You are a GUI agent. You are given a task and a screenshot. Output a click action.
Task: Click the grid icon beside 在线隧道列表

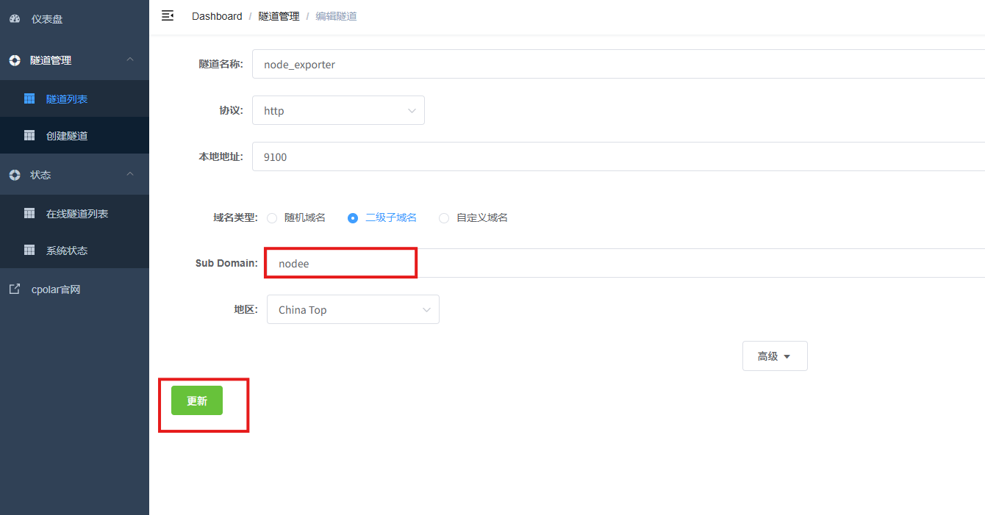pos(29,213)
